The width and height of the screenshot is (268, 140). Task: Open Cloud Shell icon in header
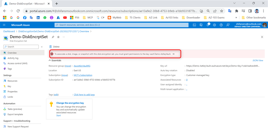point(194,25)
